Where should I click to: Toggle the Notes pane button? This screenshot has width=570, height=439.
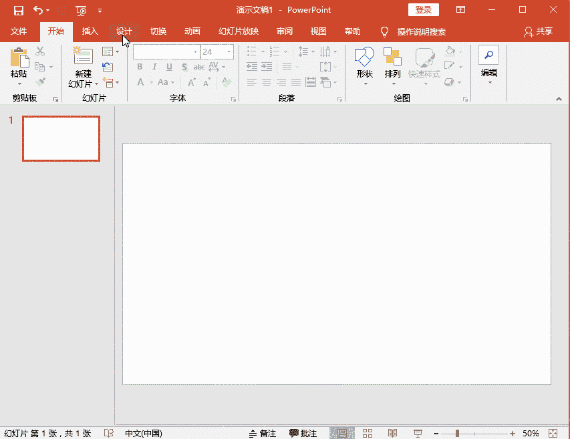tap(263, 433)
